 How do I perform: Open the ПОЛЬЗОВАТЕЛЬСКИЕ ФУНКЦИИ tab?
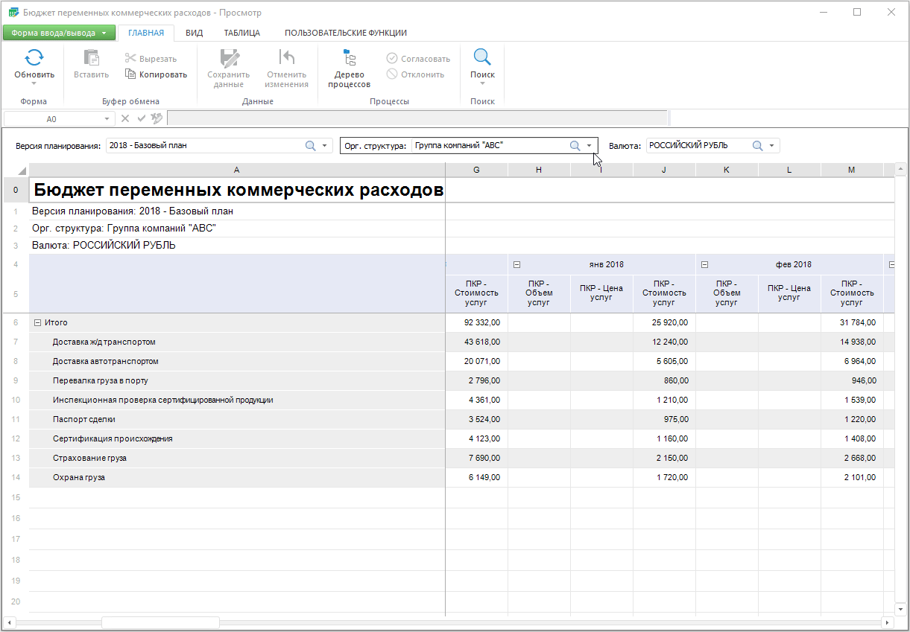pyautogui.click(x=345, y=33)
